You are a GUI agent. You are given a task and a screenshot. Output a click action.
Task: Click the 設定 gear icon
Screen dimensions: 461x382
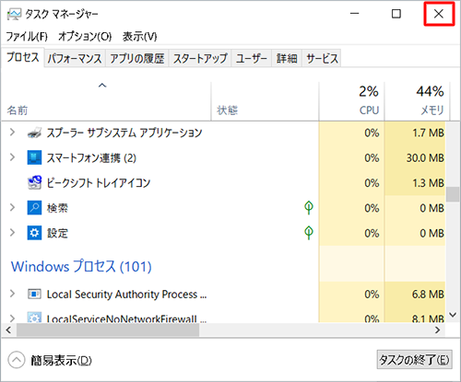pyautogui.click(x=34, y=233)
